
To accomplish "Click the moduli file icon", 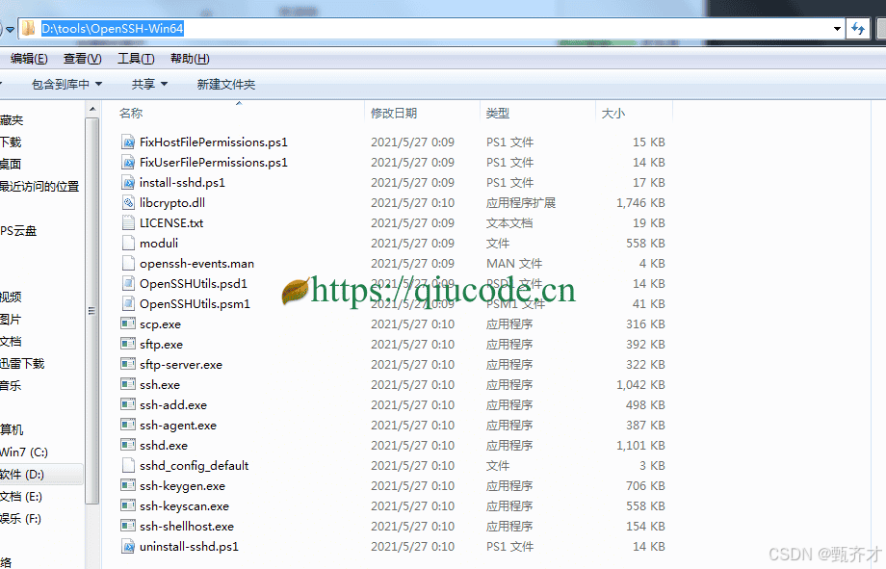I will coord(128,243).
